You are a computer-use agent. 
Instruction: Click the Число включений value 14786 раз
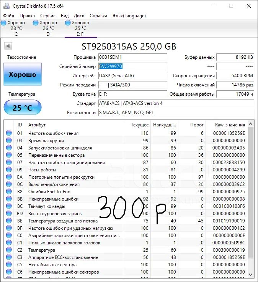235,85
